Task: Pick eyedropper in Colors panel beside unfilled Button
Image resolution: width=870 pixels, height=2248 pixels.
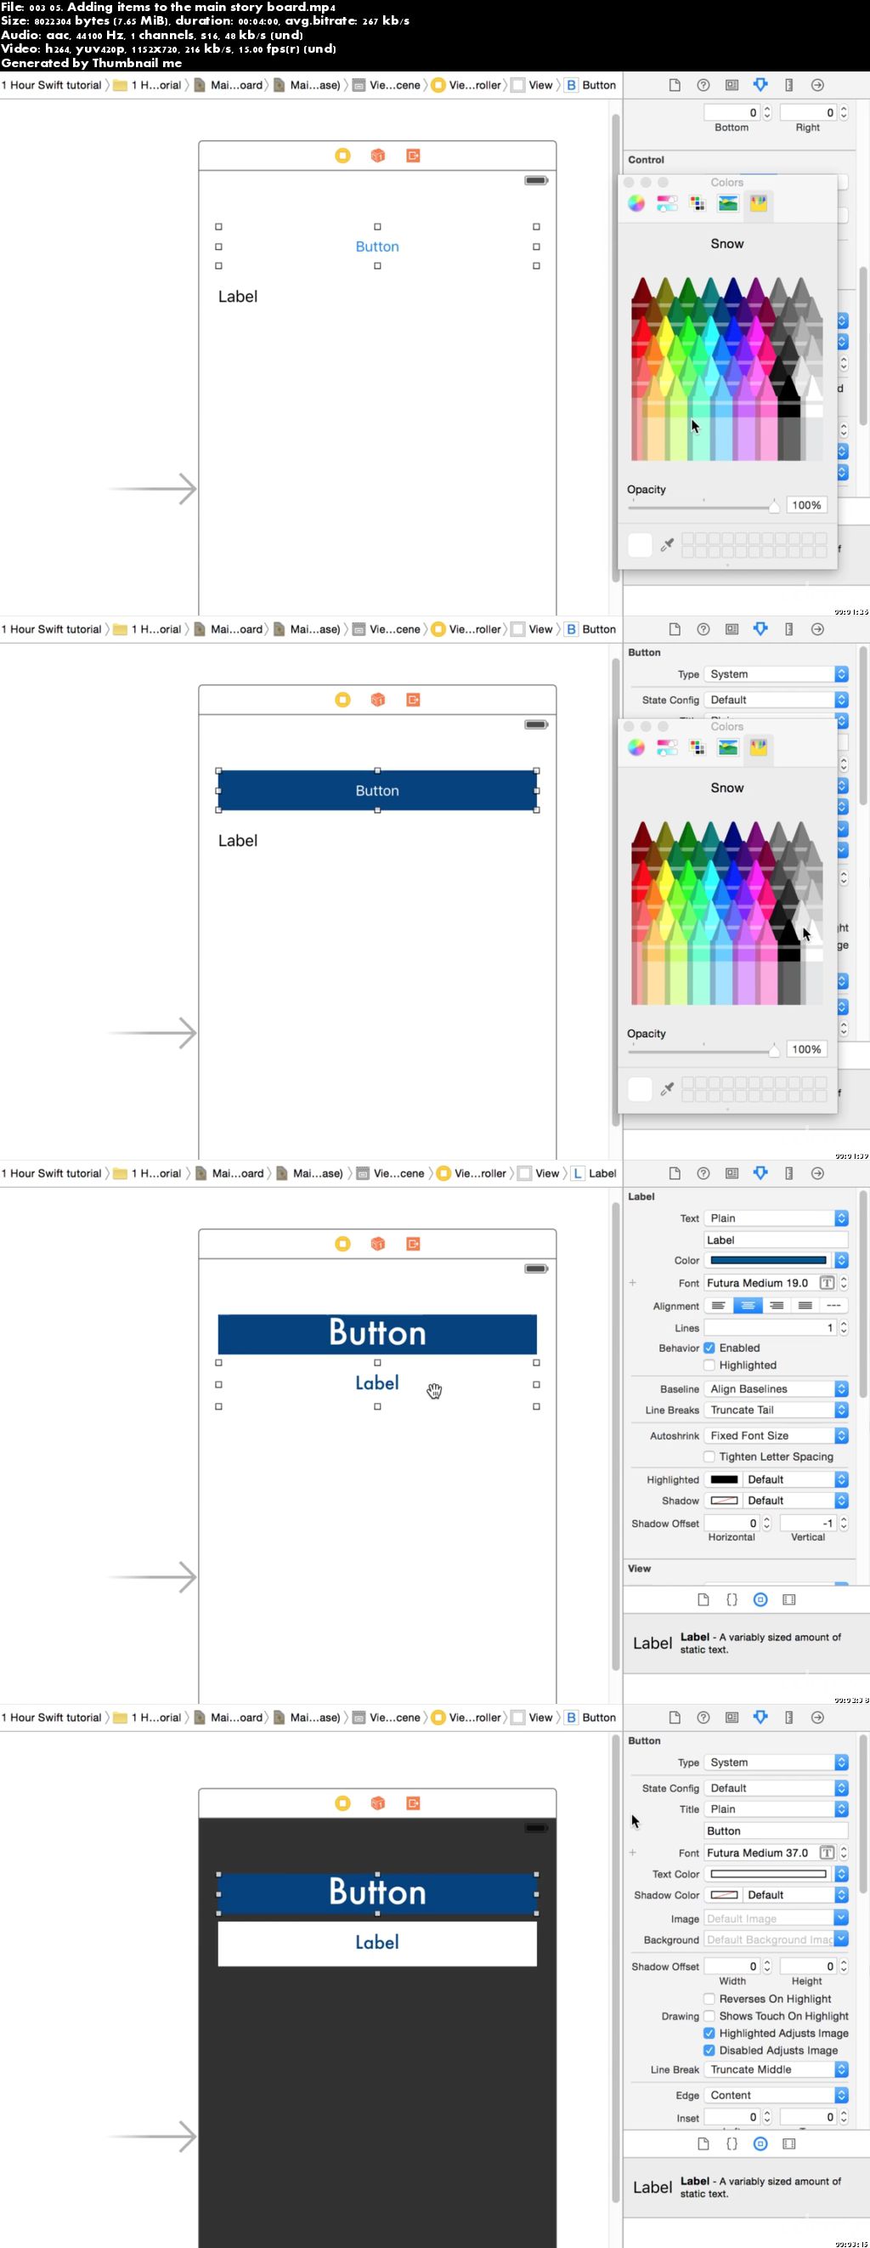Action: (667, 545)
